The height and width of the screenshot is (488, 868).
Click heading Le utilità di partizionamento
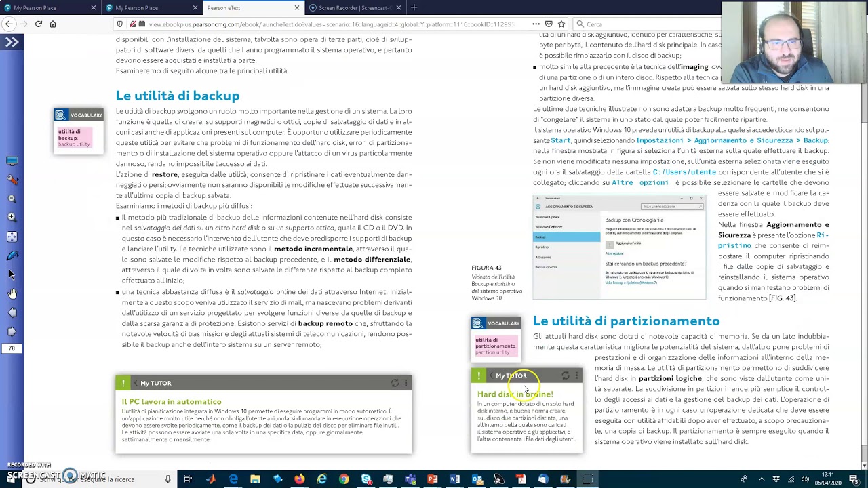pos(626,321)
